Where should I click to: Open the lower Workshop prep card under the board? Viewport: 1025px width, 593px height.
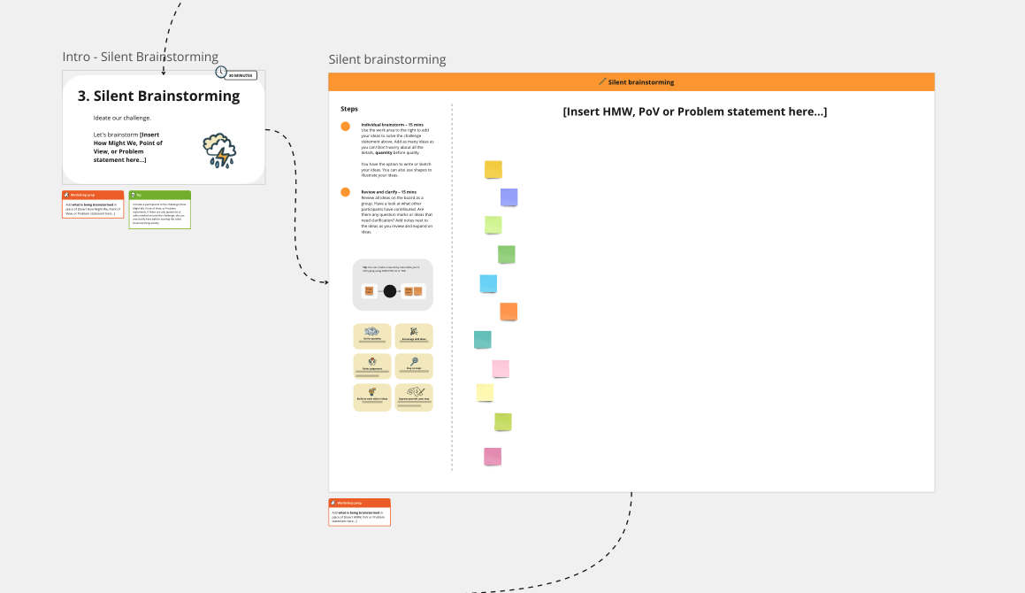[x=359, y=512]
